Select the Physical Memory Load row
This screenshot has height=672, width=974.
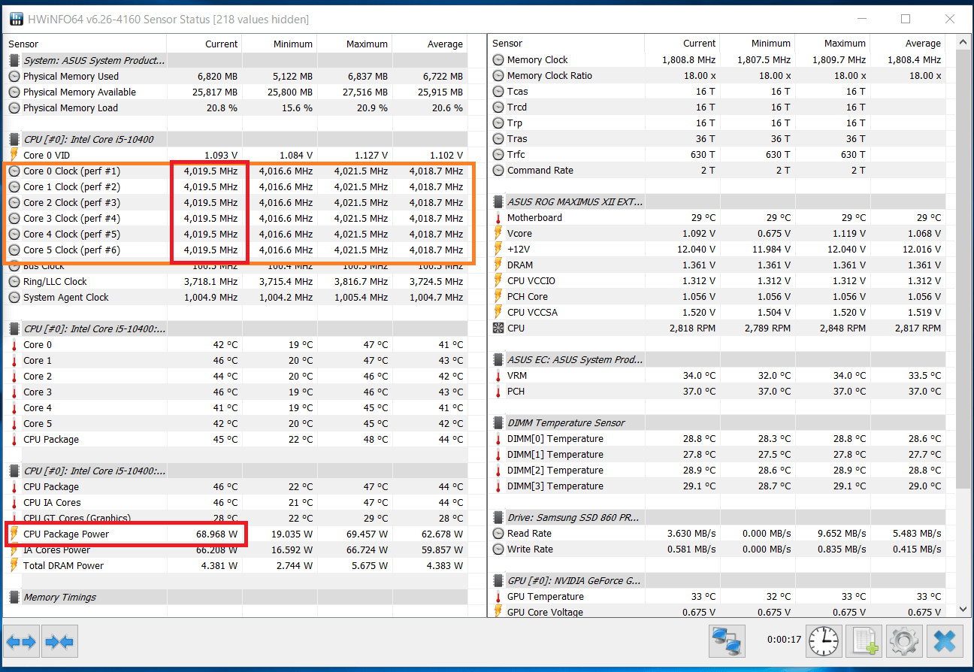236,107
